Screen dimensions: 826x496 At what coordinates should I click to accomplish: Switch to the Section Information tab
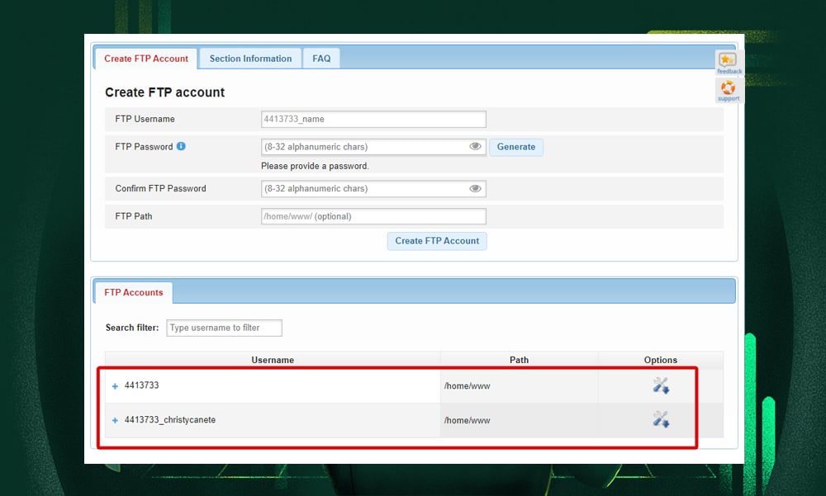click(249, 58)
